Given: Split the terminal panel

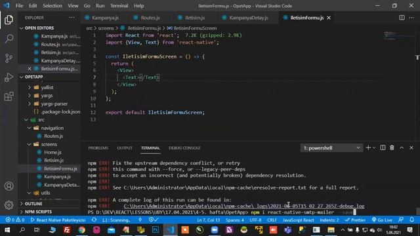Looking at the screenshot, I should pyautogui.click(x=383, y=147).
